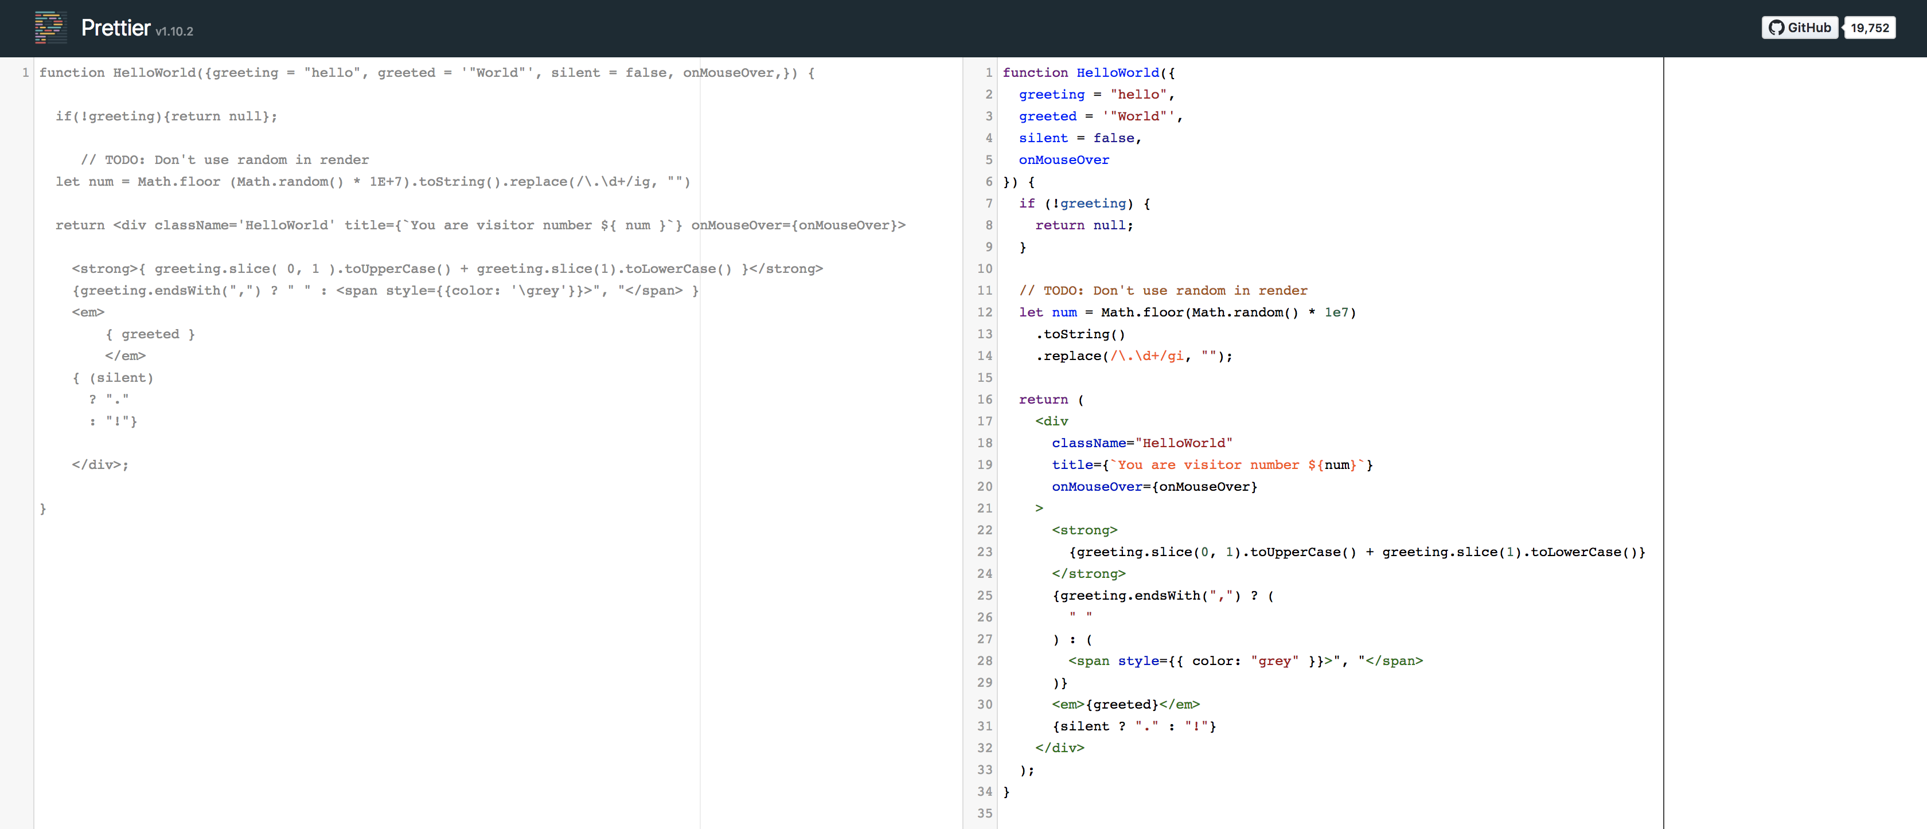Click 'className="HelloWorld"' in the output editor
Image resolution: width=1927 pixels, height=829 pixels.
[1142, 443]
